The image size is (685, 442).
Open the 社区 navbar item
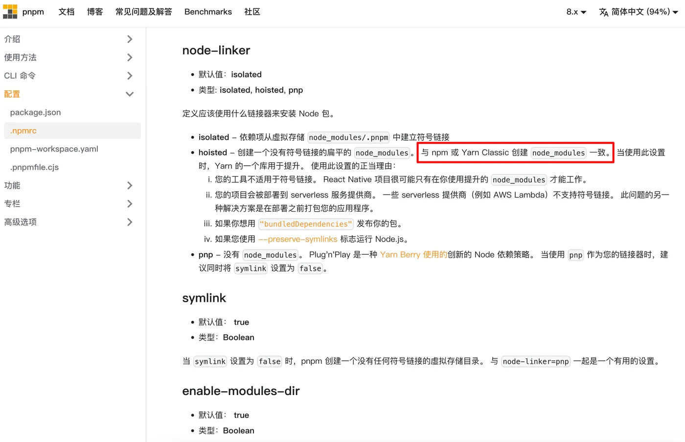(252, 12)
